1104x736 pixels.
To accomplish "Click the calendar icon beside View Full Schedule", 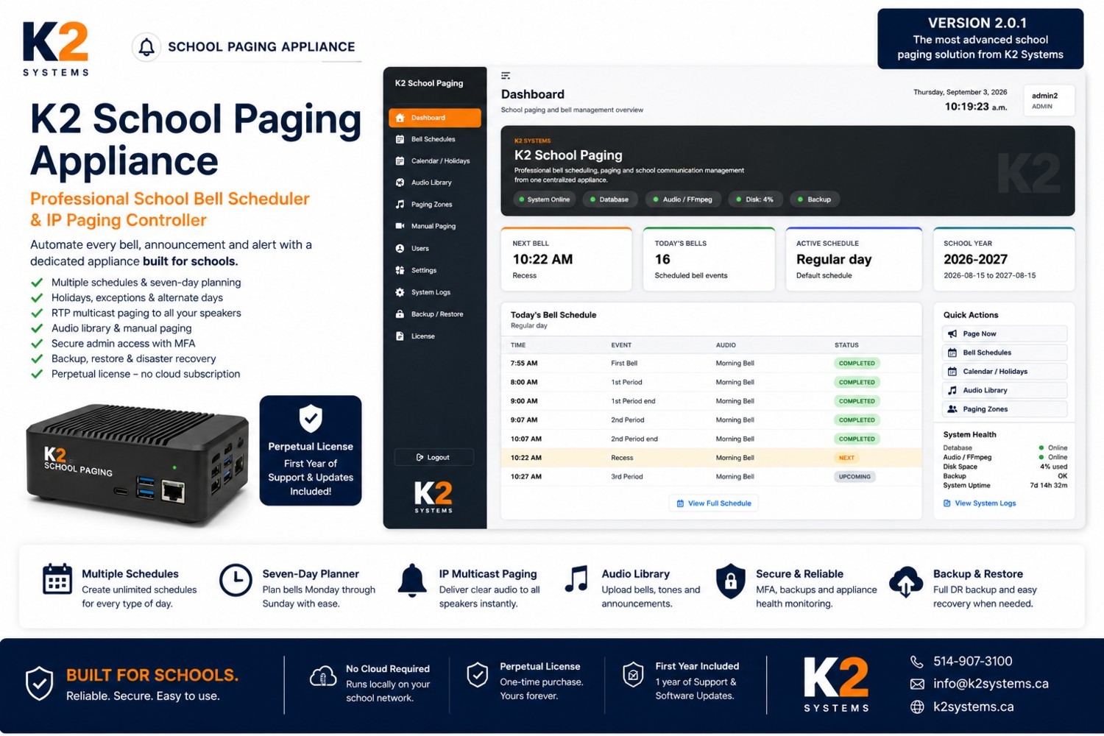I will click(x=680, y=503).
